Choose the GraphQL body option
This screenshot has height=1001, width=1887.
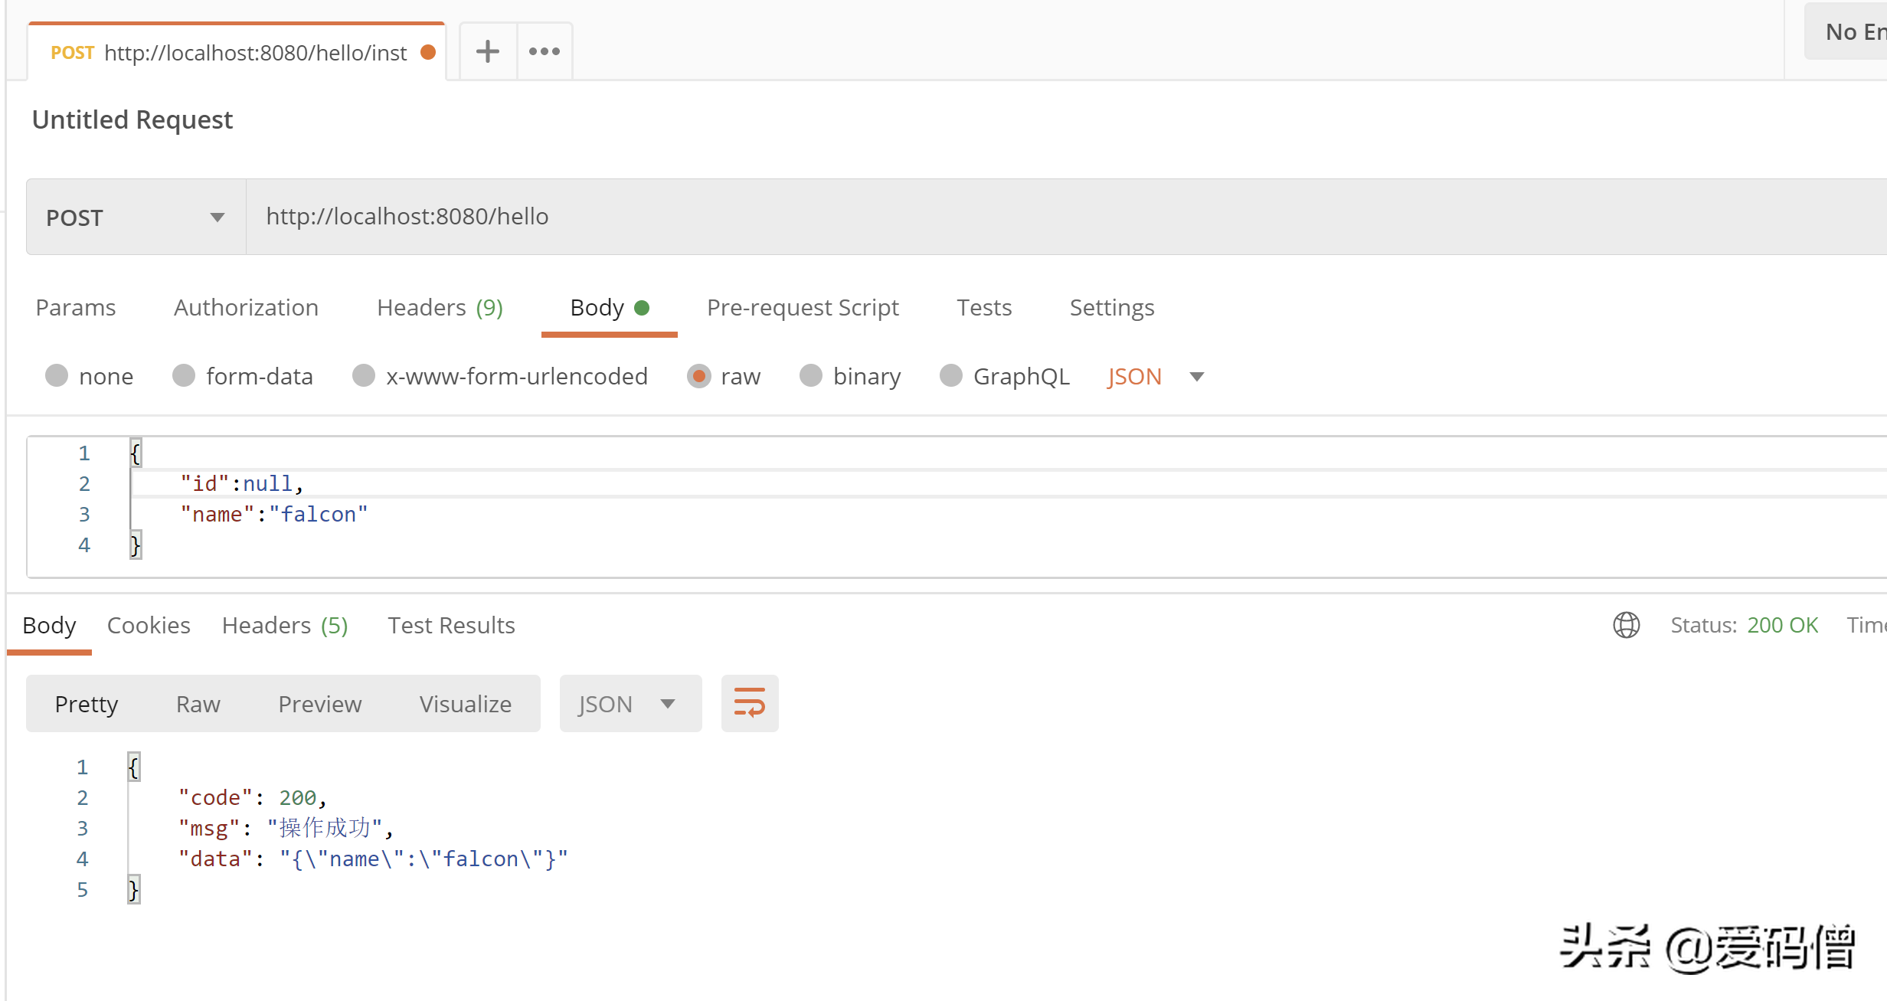tap(950, 375)
